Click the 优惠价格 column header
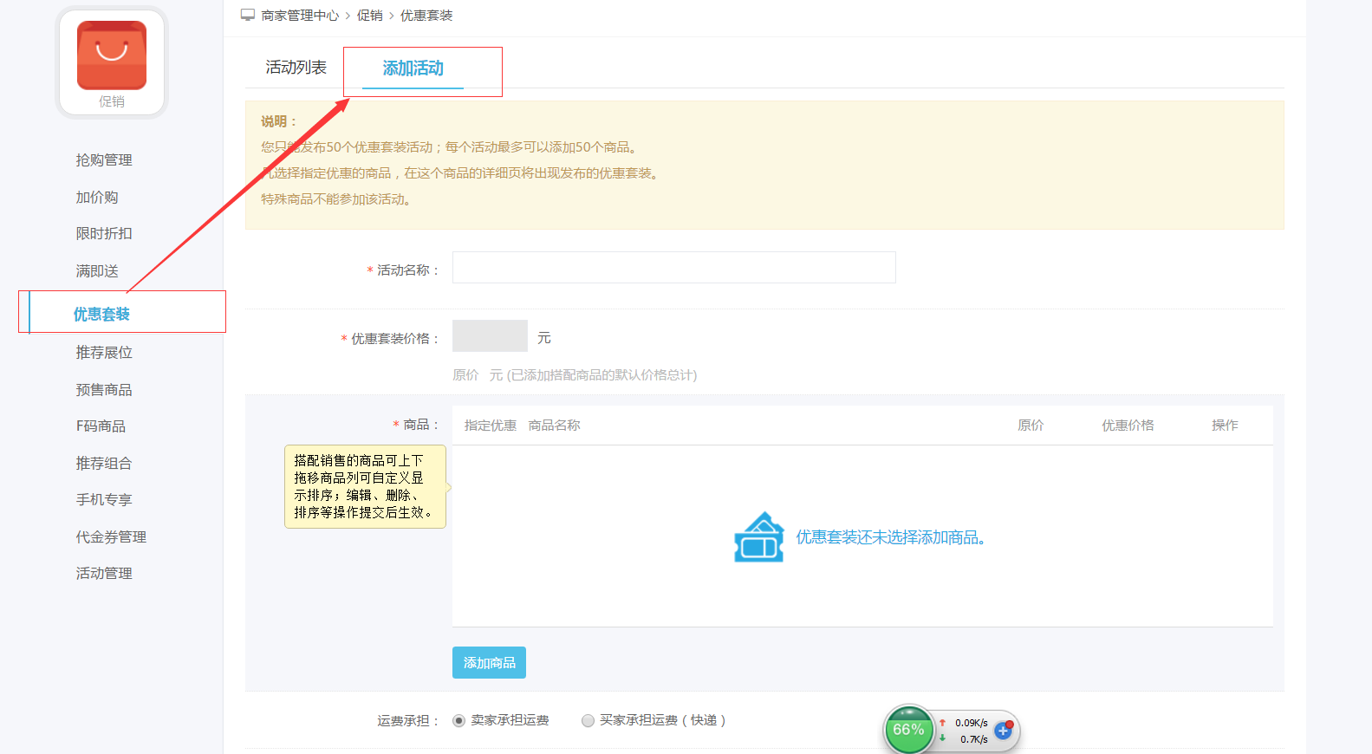 [x=1128, y=426]
